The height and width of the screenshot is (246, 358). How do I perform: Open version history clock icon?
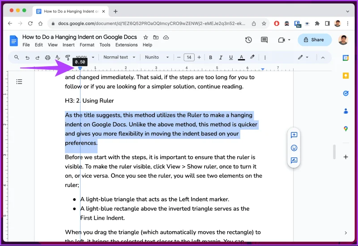click(248, 40)
